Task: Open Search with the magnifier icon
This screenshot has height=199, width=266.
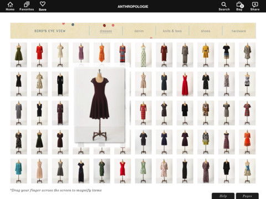Action: [224, 6]
